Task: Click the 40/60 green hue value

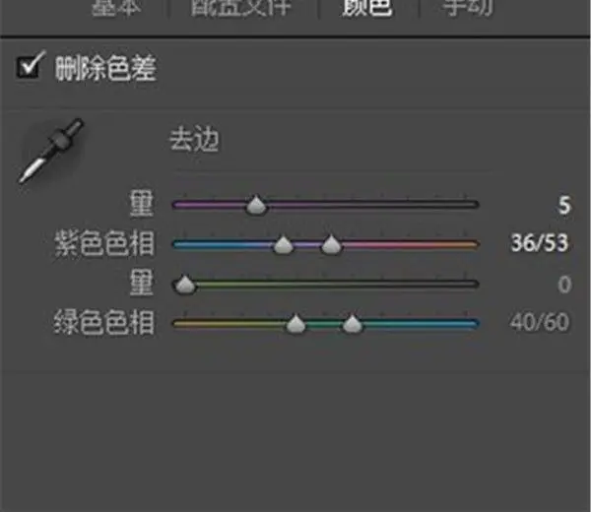Action: tap(540, 323)
